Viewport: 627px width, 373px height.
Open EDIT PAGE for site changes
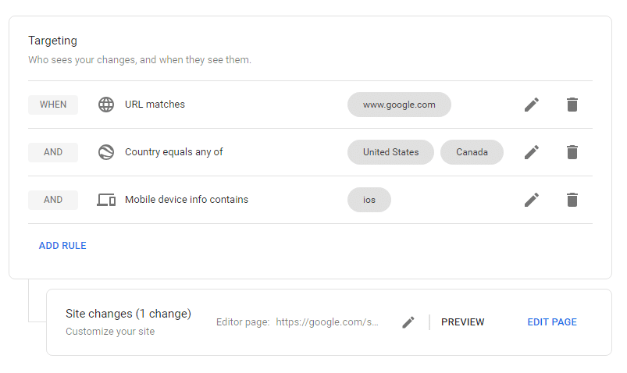coord(552,322)
